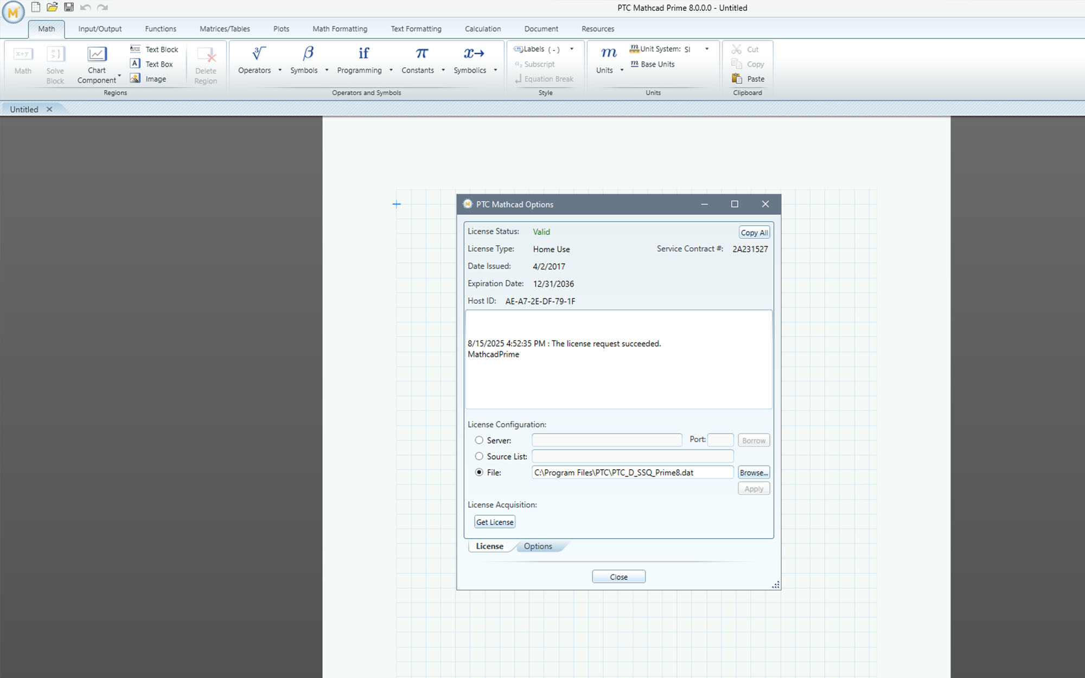Open the Units dropdown arrow

[622, 70]
